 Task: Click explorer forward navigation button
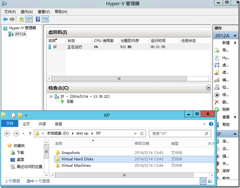[16, 134]
